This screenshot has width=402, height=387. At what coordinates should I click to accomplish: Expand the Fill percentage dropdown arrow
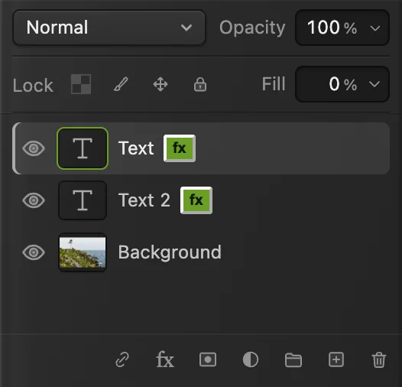click(x=374, y=84)
